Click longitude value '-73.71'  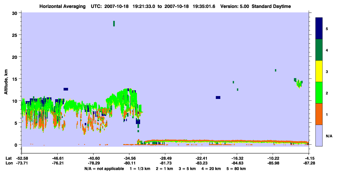pos(21,163)
